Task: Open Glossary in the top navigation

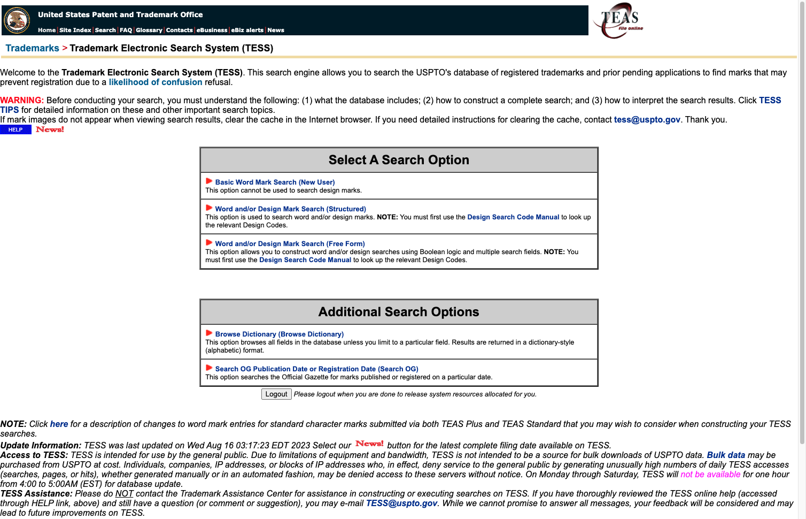Action: (x=149, y=30)
